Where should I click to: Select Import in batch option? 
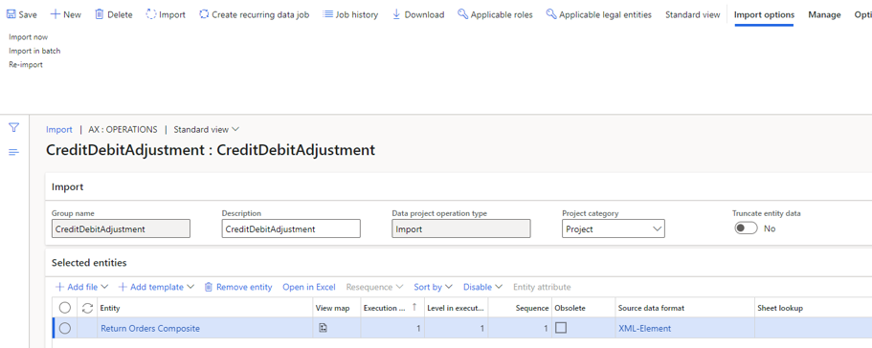click(34, 51)
